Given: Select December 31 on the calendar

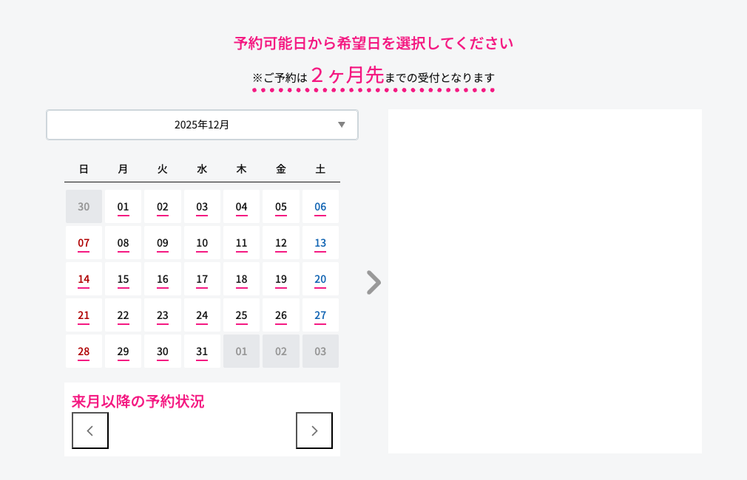Looking at the screenshot, I should point(202,352).
